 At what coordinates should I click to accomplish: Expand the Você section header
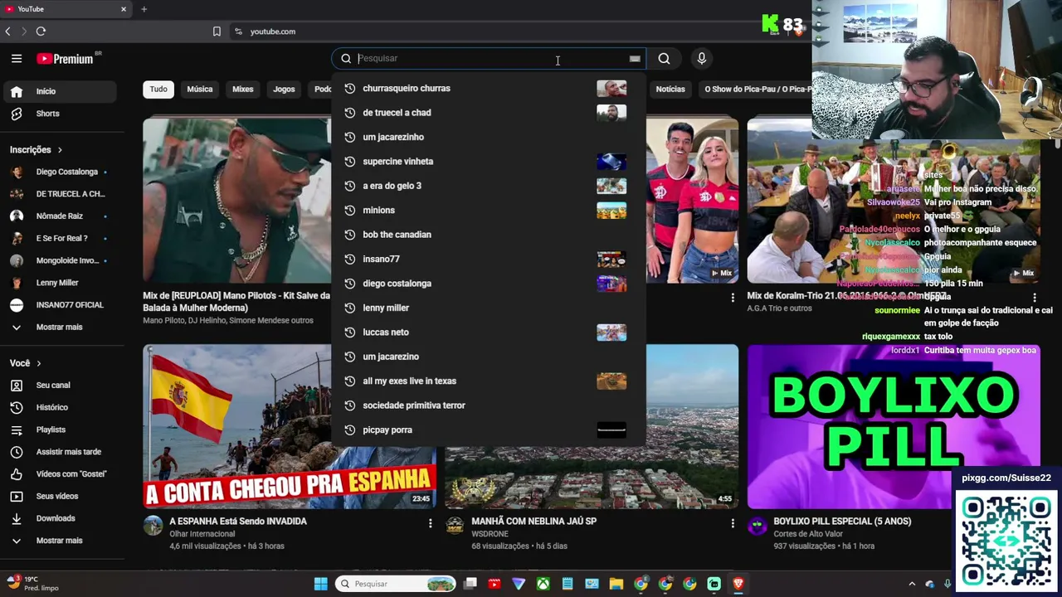click(26, 363)
